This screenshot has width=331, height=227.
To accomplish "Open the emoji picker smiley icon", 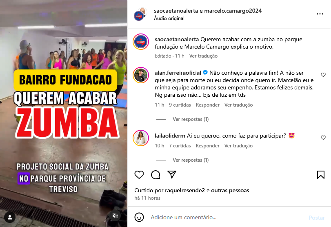I will click(x=139, y=217).
